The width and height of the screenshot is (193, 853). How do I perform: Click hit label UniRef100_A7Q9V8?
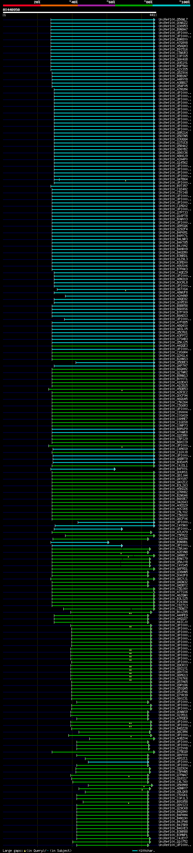pos(173,43)
